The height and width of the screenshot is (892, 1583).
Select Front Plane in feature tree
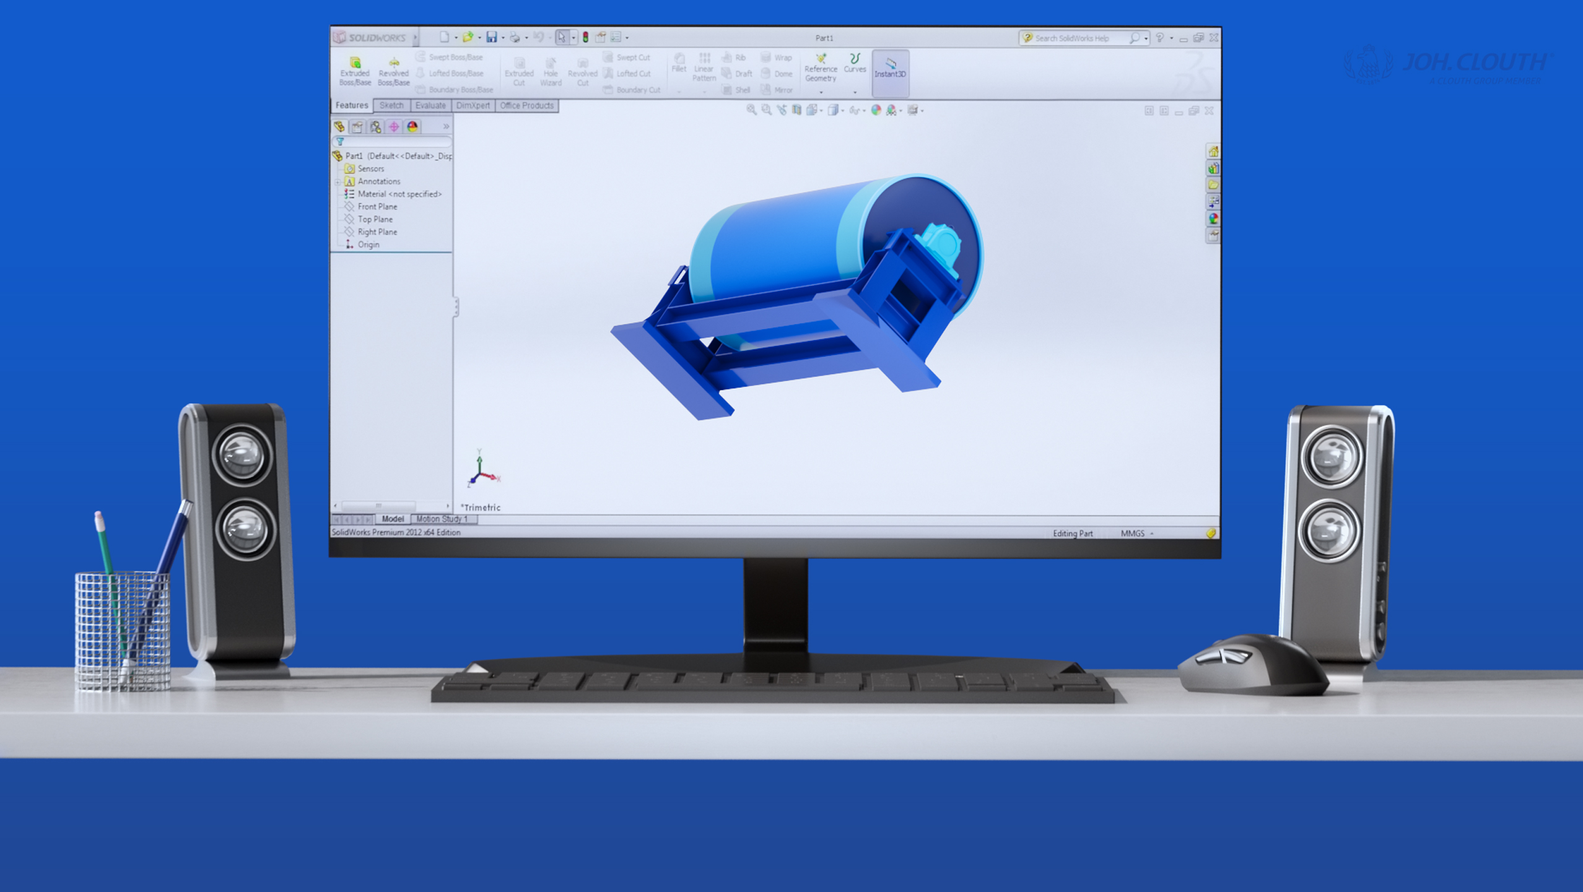[377, 207]
